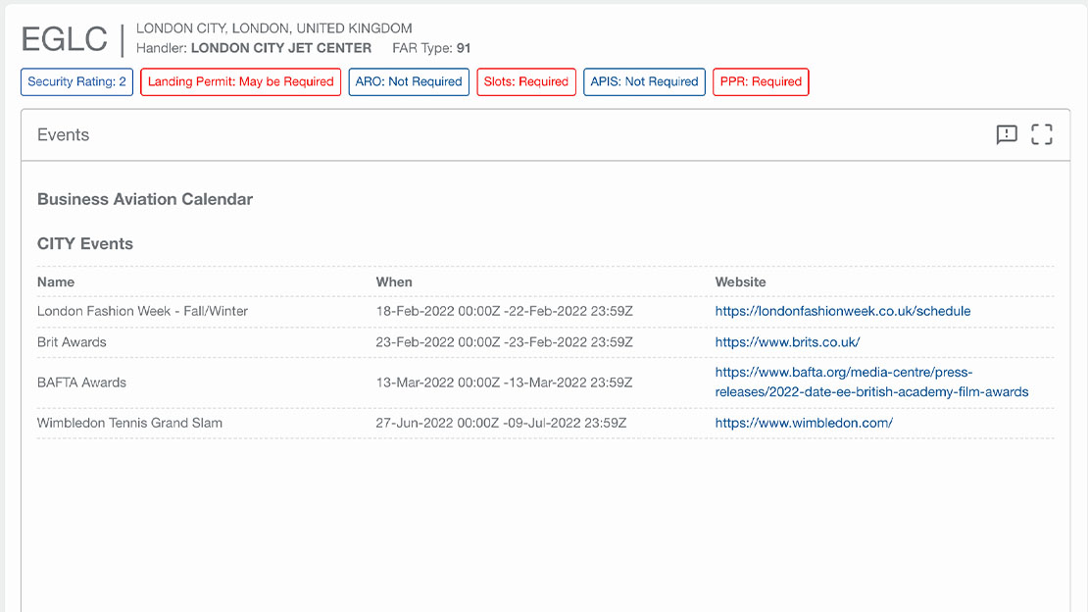Open the brits.co.uk website link
The height and width of the screenshot is (612, 1088).
coord(787,342)
